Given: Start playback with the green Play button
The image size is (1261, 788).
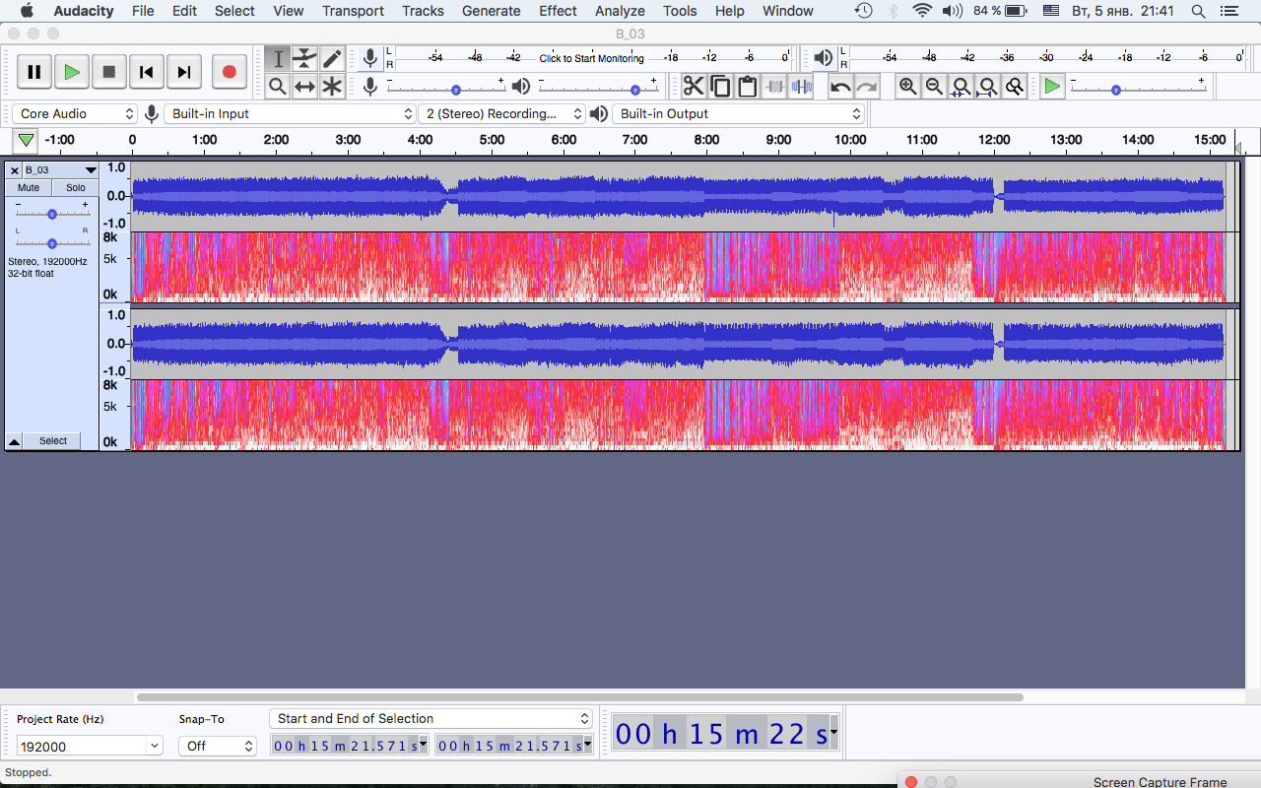Looking at the screenshot, I should [x=71, y=72].
